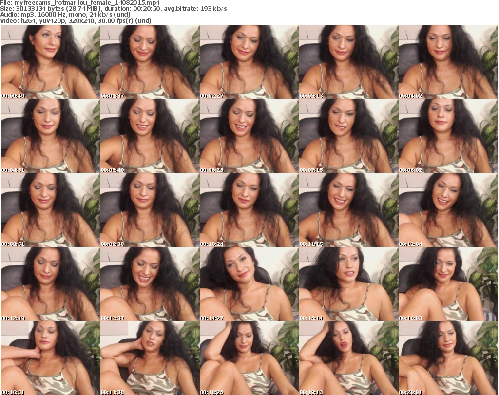Click the "File:" name line in the header
The image size is (499, 395).
click(80, 3)
